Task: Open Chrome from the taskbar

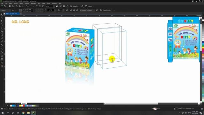Action: coord(23,113)
